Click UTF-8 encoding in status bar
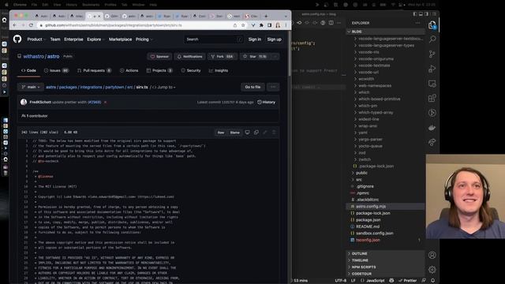505x284 pixels. [340, 281]
